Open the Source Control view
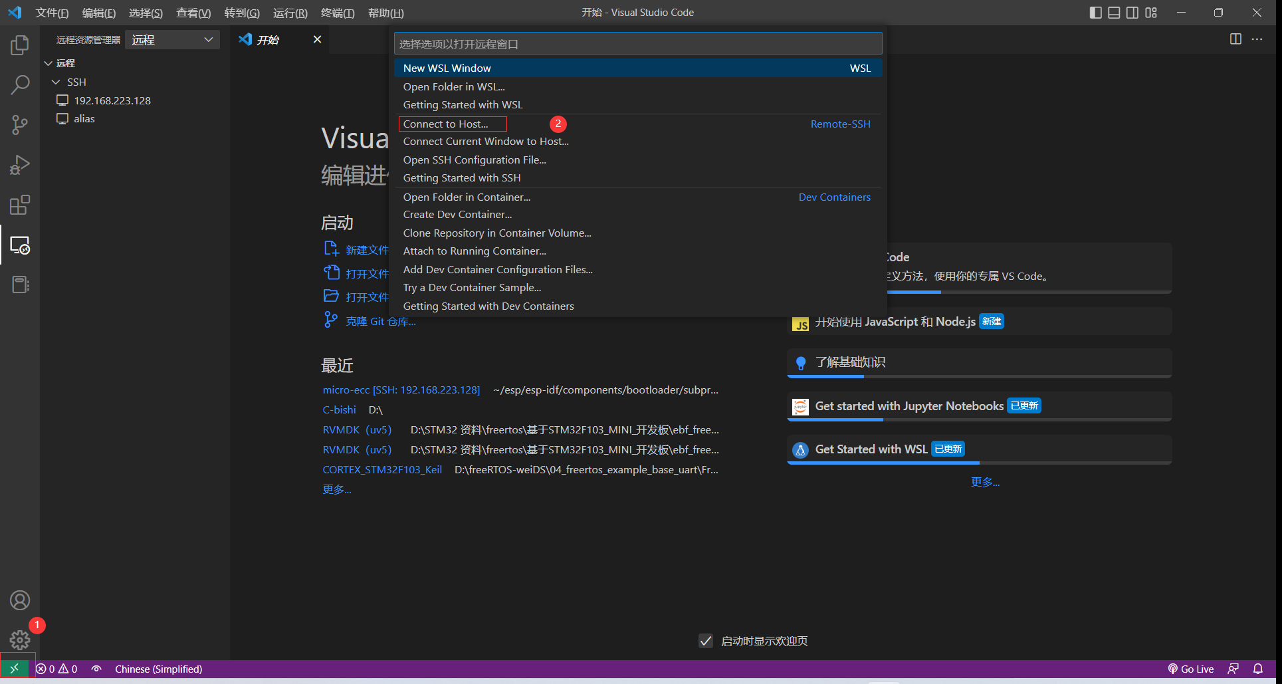This screenshot has height=684, width=1282. coord(20,125)
